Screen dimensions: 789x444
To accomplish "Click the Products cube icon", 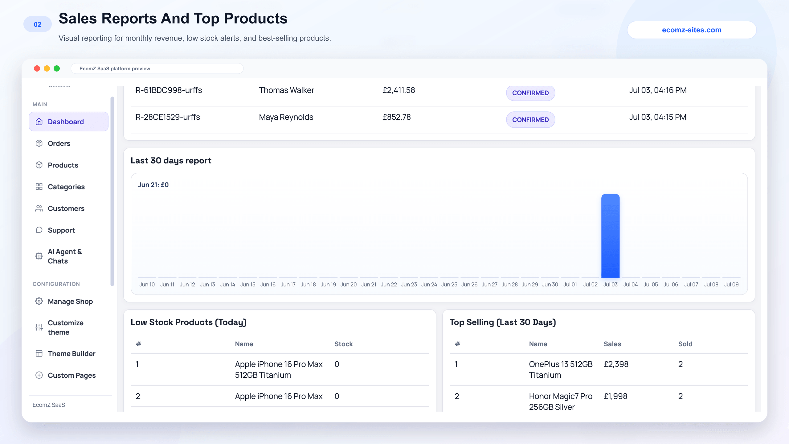I will 39,165.
